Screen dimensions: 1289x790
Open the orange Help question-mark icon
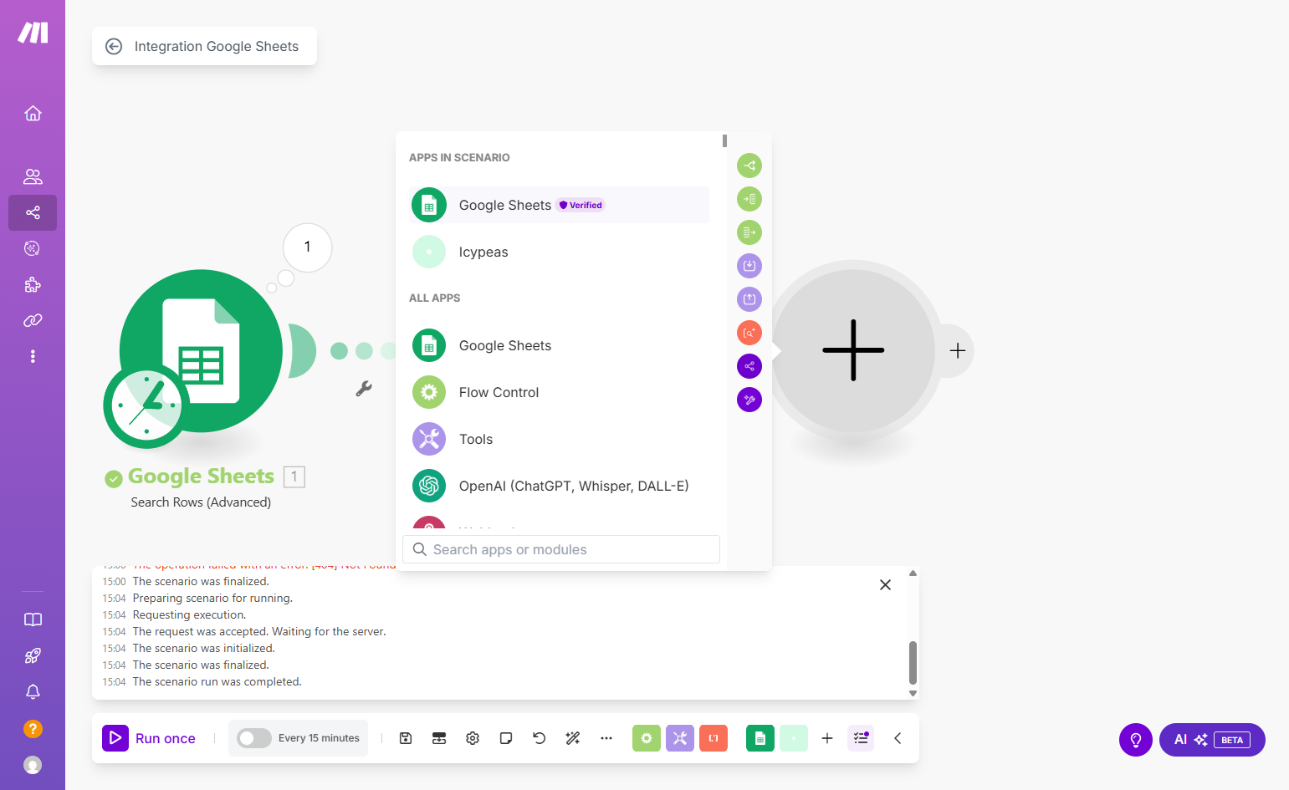coord(33,729)
